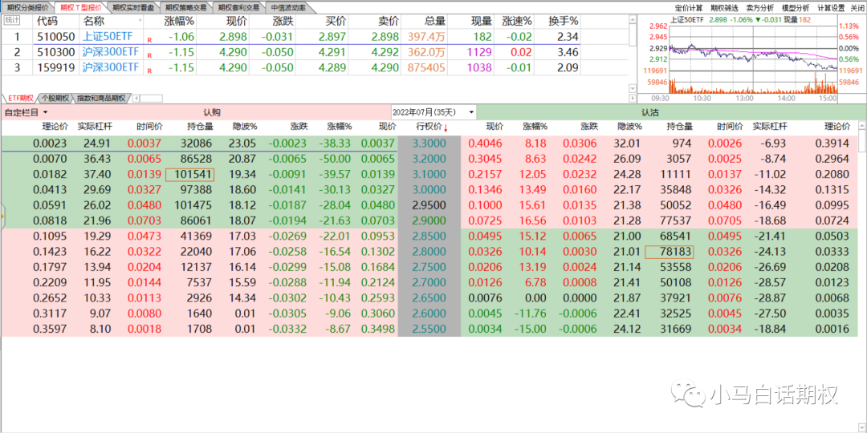Open the expiry month 2022年07月 dropdown
Image resolution: width=867 pixels, height=433 pixels.
coord(433,112)
